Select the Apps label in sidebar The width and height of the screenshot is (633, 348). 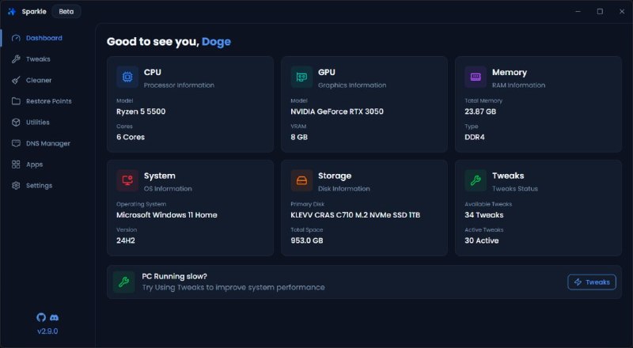click(x=34, y=165)
